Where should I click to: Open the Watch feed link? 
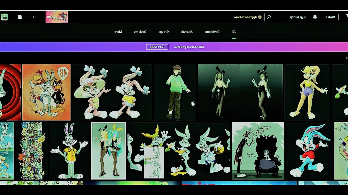click(330, 17)
